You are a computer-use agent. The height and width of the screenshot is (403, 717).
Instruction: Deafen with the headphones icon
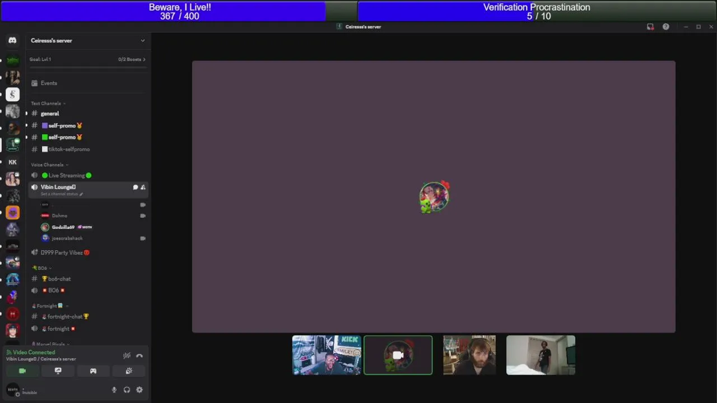(127, 390)
